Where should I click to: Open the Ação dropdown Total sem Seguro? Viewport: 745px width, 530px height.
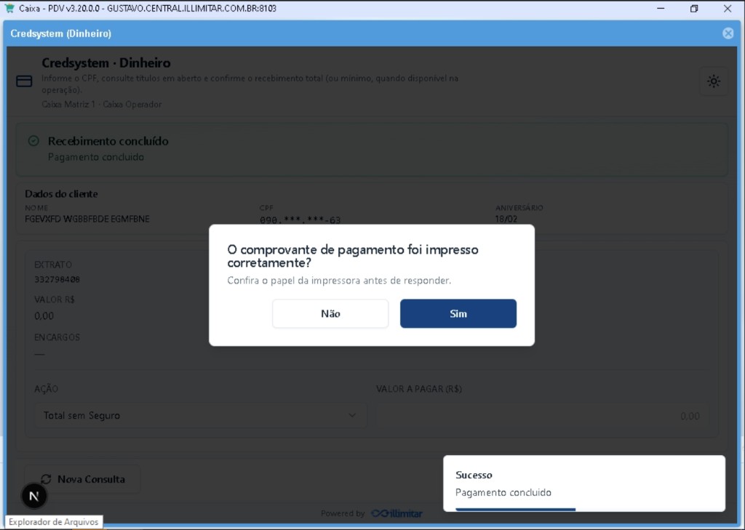click(200, 416)
